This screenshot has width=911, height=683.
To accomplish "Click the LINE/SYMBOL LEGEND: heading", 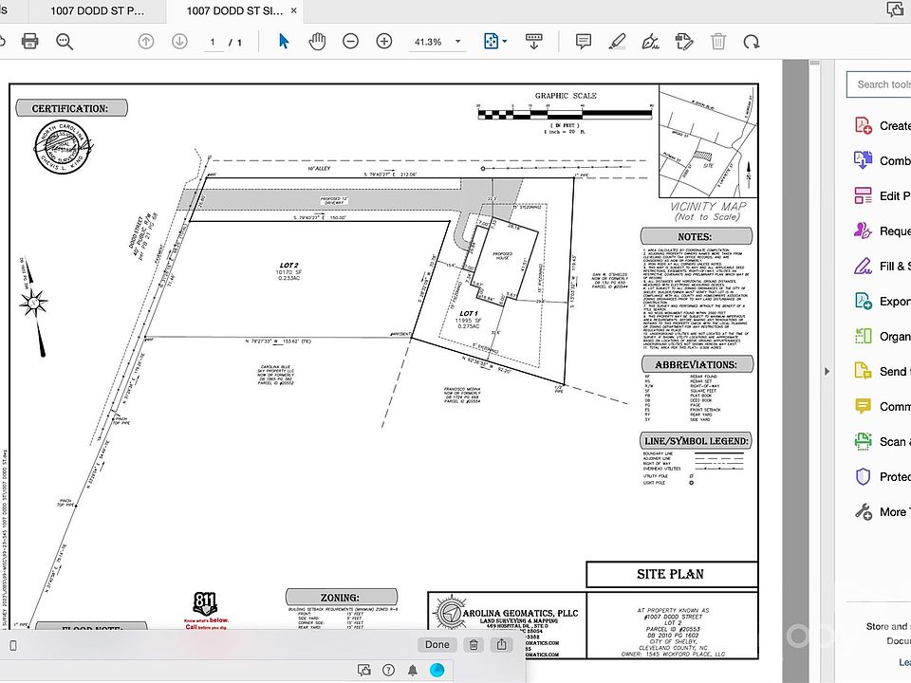I will pos(696,441).
